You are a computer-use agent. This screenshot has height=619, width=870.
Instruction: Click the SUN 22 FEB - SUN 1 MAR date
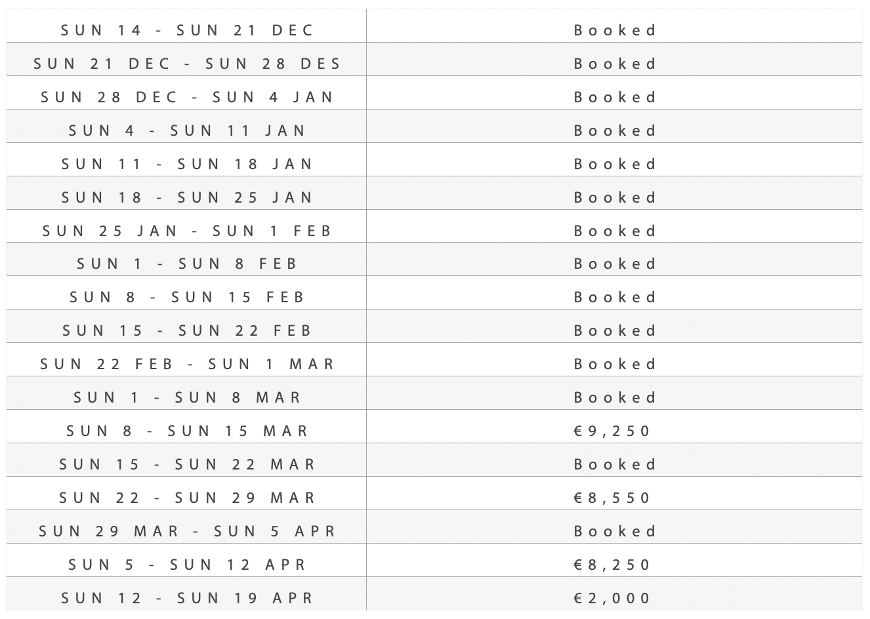188,364
